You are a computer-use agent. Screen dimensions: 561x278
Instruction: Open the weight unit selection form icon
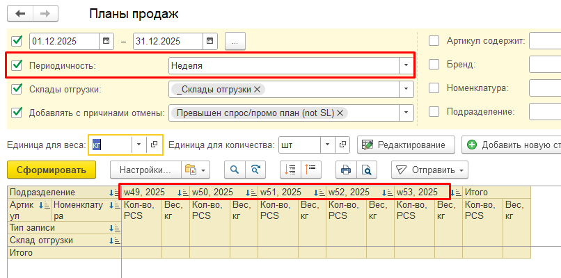pos(154,145)
